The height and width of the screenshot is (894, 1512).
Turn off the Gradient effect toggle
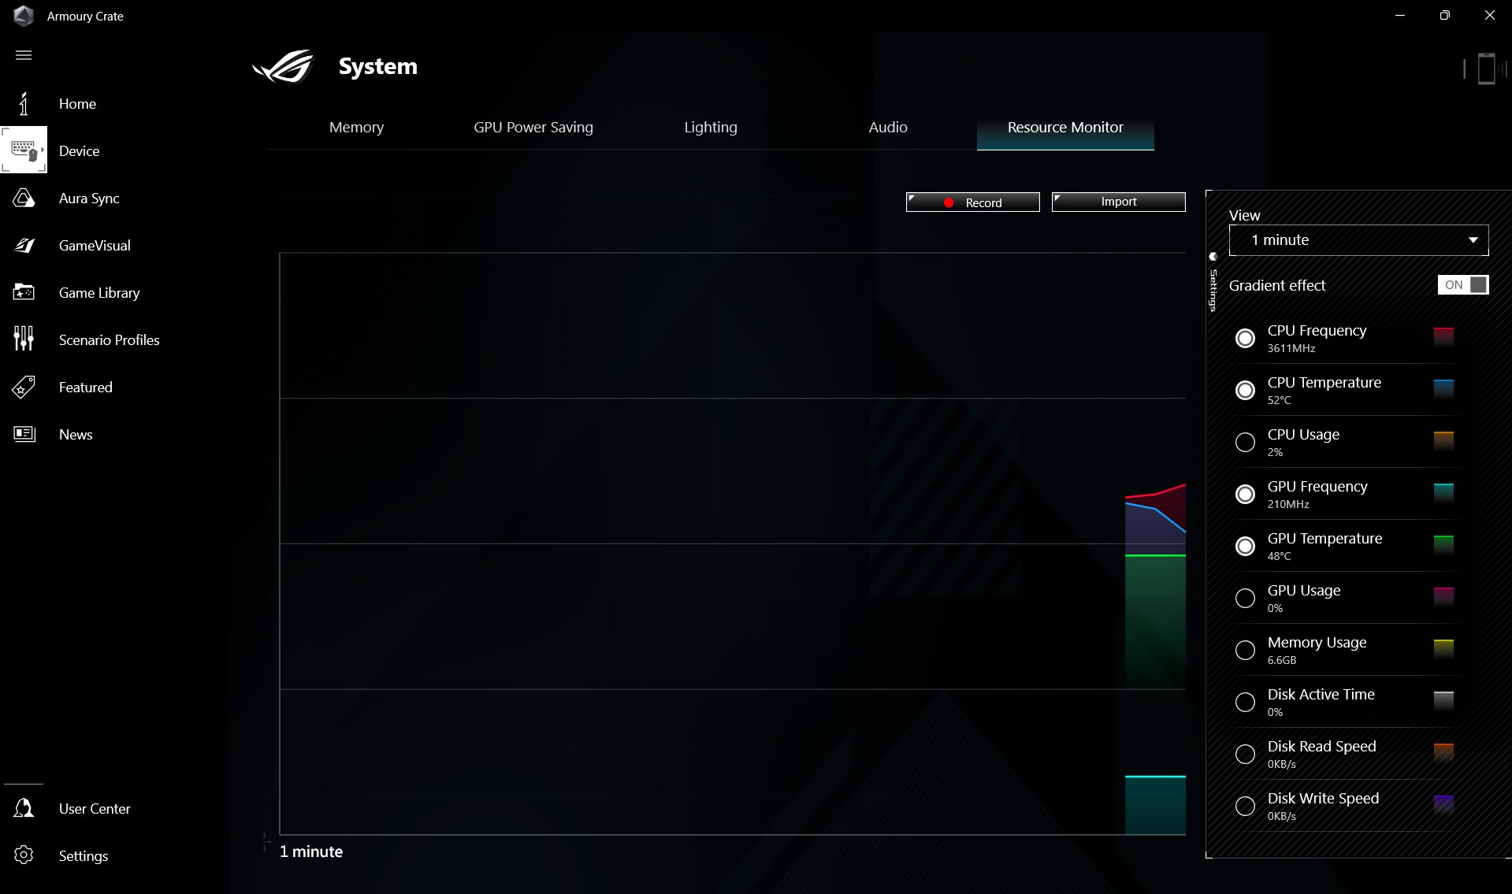point(1462,285)
